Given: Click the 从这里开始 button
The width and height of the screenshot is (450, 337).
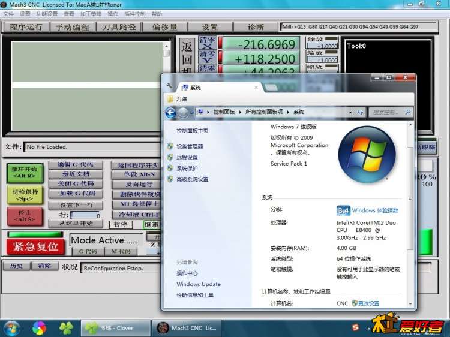Looking at the screenshot, I should pos(76,223).
